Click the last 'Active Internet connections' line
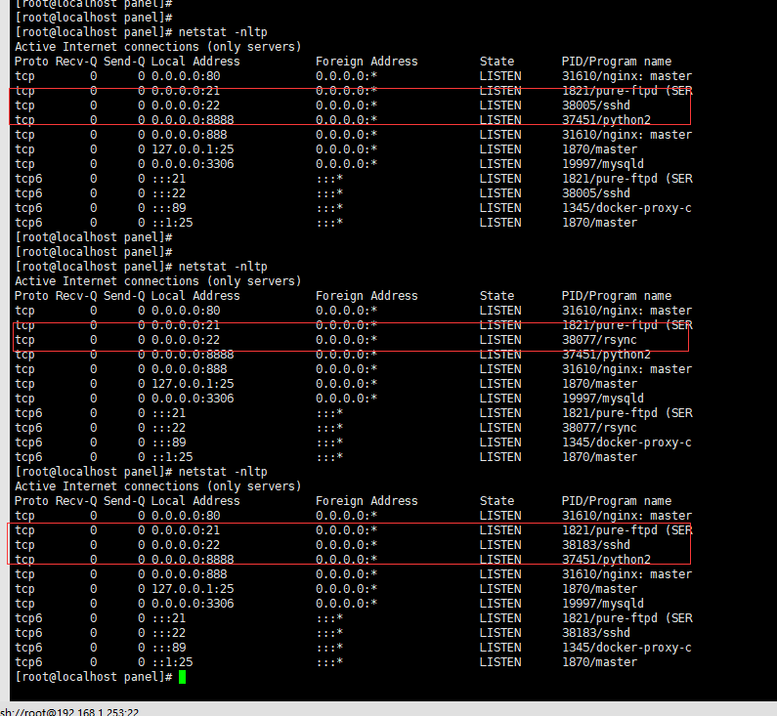 pos(158,486)
